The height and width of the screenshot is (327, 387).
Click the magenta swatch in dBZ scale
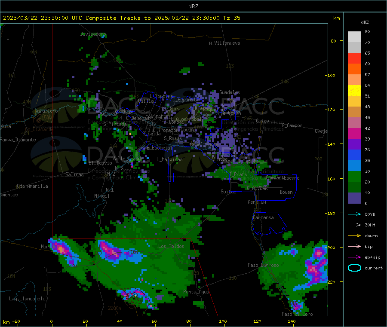tap(354, 133)
